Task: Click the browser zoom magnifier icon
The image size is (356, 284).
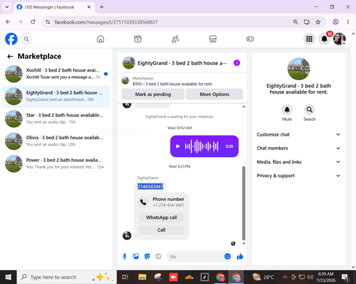Action: [295, 22]
